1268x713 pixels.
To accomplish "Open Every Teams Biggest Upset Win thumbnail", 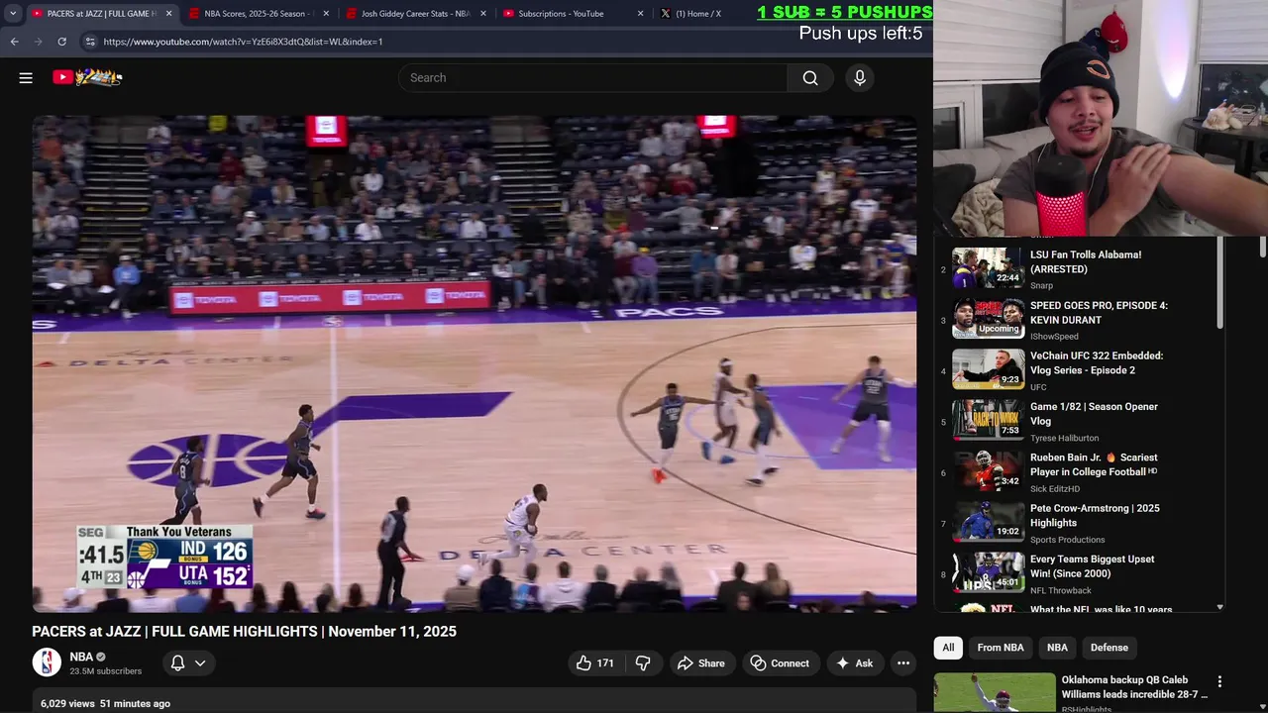I will point(989,572).
